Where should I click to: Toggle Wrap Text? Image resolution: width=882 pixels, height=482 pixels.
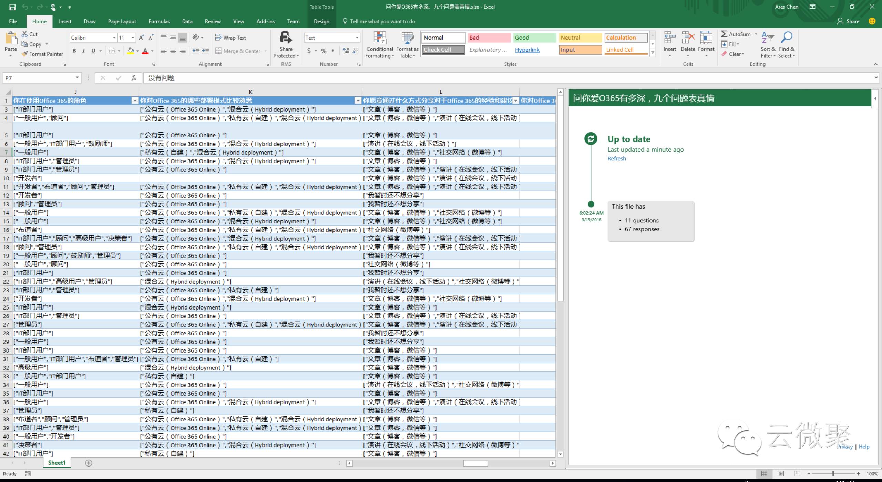coord(230,38)
